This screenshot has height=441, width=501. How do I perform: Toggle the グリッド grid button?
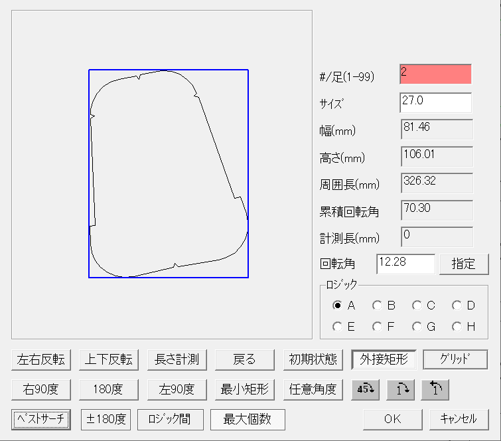455,359
